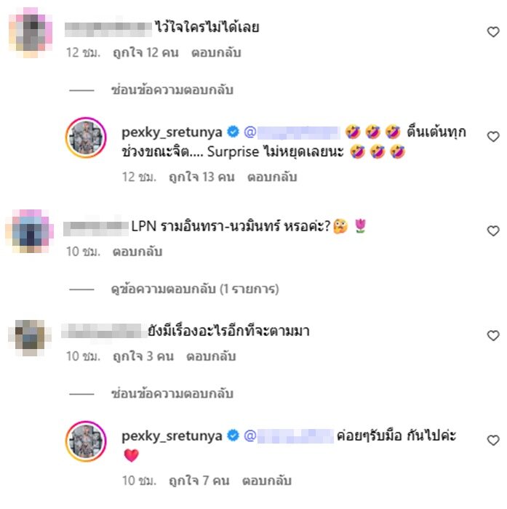Open pexky_sretunya username link in first reply

click(x=172, y=132)
